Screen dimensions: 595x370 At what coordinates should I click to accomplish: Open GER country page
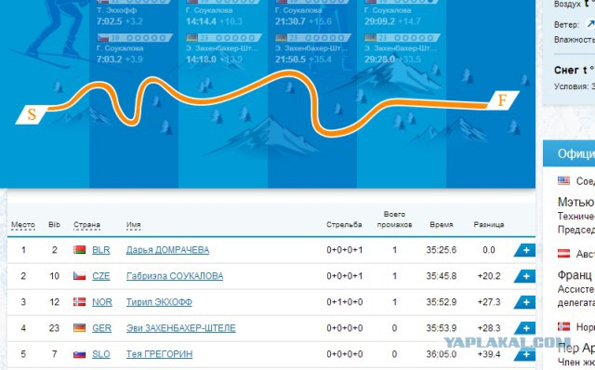pos(101,328)
